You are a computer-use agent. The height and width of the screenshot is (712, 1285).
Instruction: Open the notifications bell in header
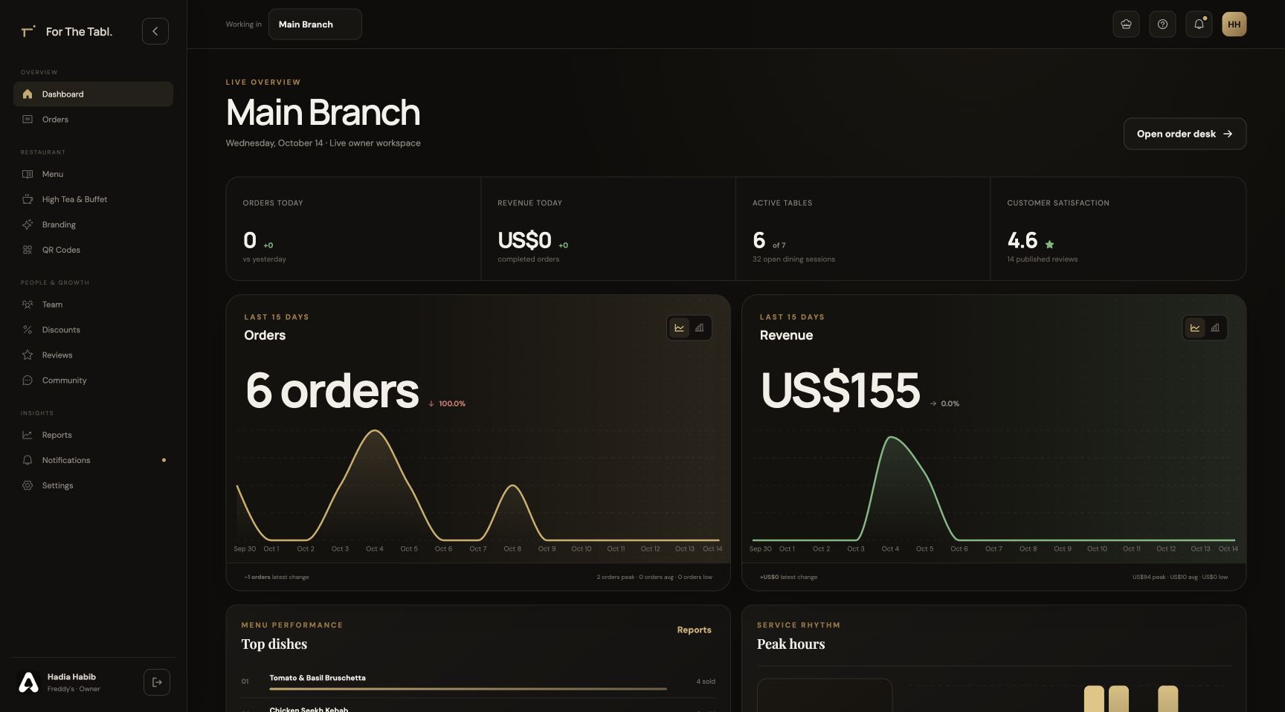tap(1199, 25)
